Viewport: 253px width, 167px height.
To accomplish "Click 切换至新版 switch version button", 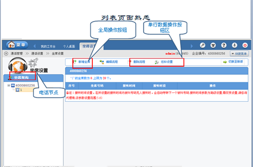I will click(x=233, y=62).
